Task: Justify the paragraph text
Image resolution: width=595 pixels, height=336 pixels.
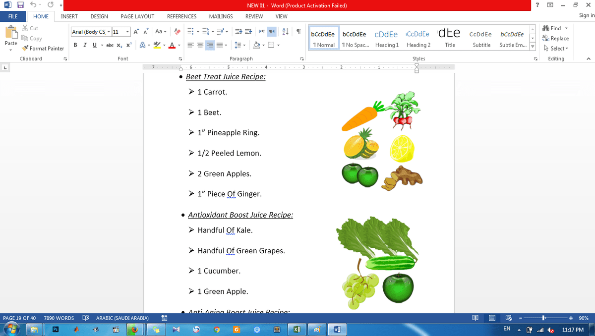Action: [x=220, y=45]
